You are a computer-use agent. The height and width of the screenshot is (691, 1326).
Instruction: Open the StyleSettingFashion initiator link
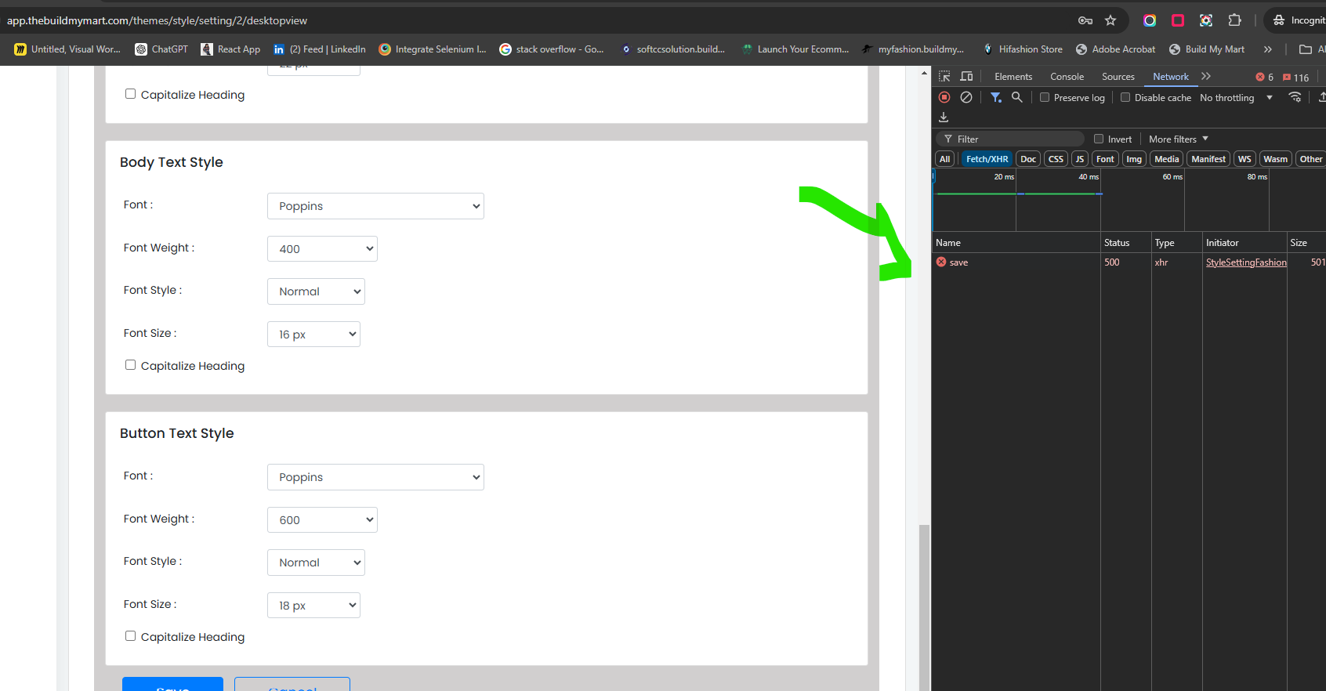tap(1246, 262)
